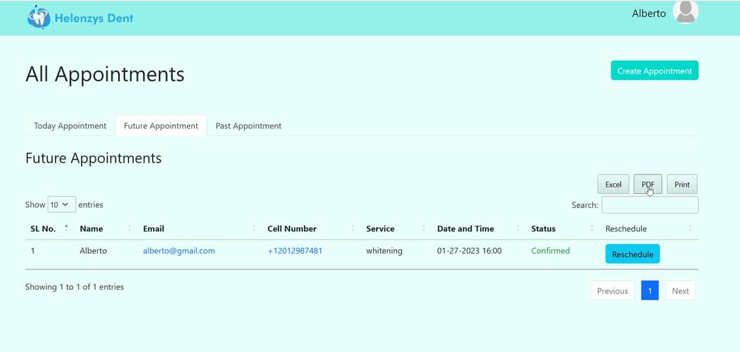Export the table to Excel
Image resolution: width=740 pixels, height=352 pixels.
[613, 185]
